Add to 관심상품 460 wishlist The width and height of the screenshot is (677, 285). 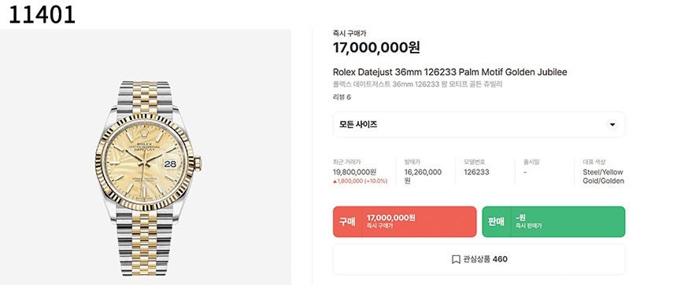click(479, 259)
